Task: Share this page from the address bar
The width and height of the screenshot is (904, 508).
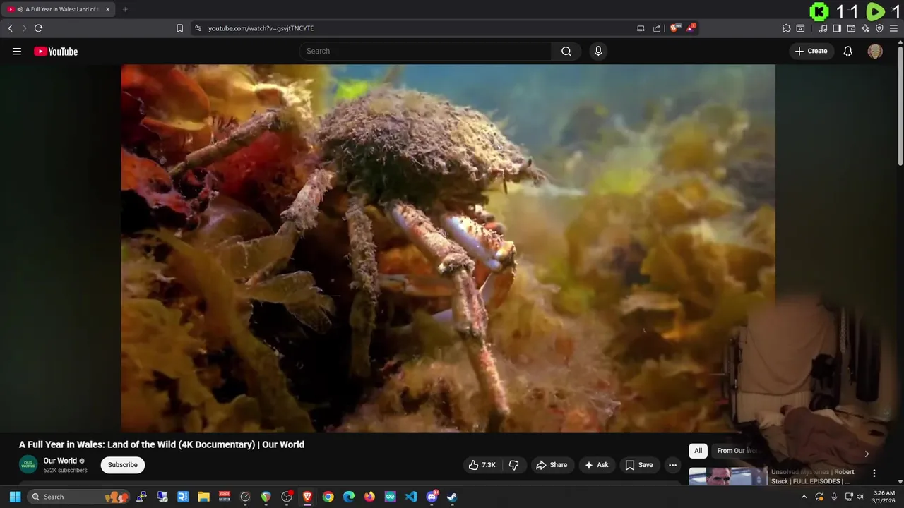Action: pyautogui.click(x=657, y=28)
